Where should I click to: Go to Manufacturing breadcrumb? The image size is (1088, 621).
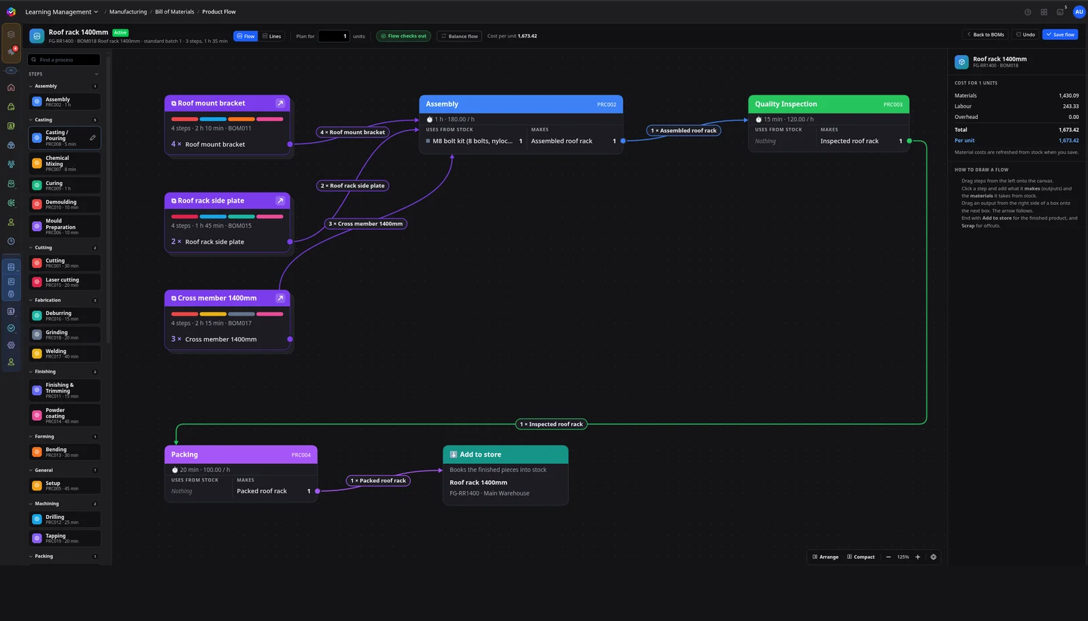(128, 12)
